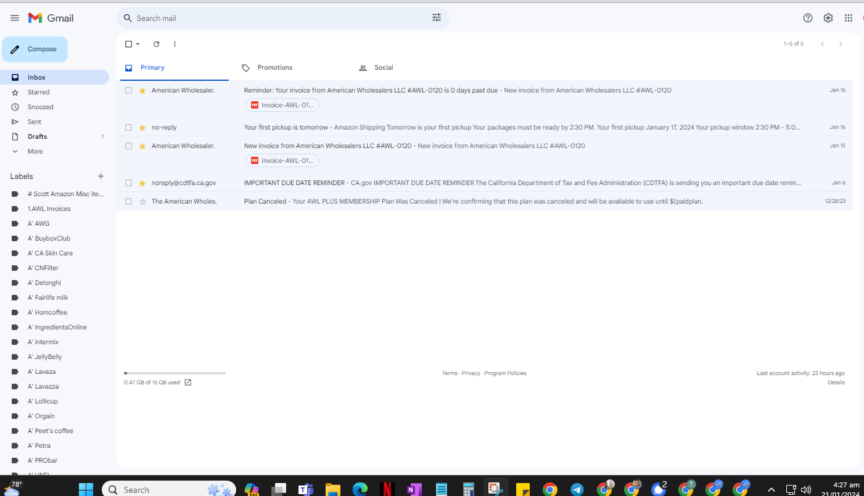The height and width of the screenshot is (496, 864).
Task: Open the Starred folder
Action: click(x=54, y=92)
